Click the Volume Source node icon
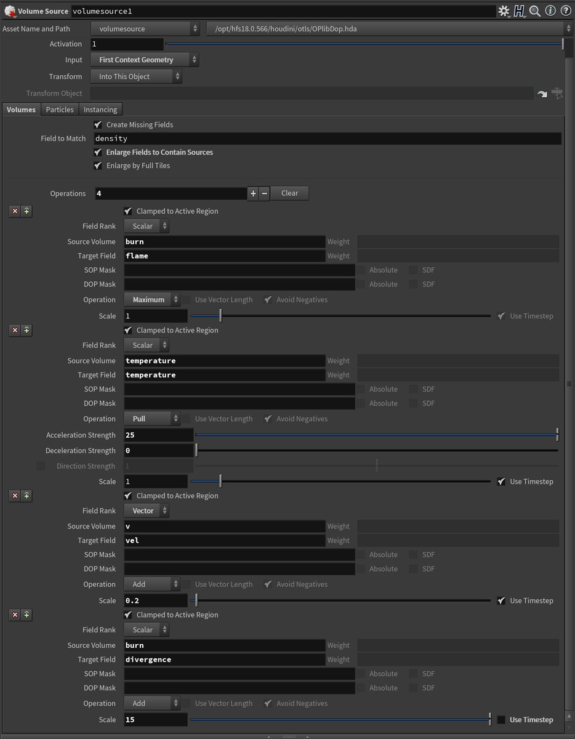The height and width of the screenshot is (739, 575). coord(9,11)
